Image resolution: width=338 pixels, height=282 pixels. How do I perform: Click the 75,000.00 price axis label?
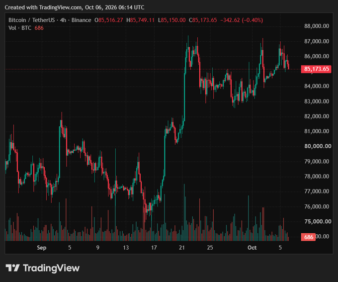click(318, 221)
